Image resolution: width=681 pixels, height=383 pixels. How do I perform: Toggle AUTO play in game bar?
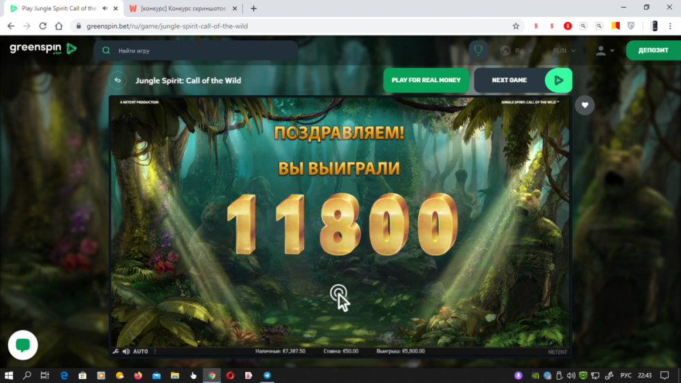140,351
